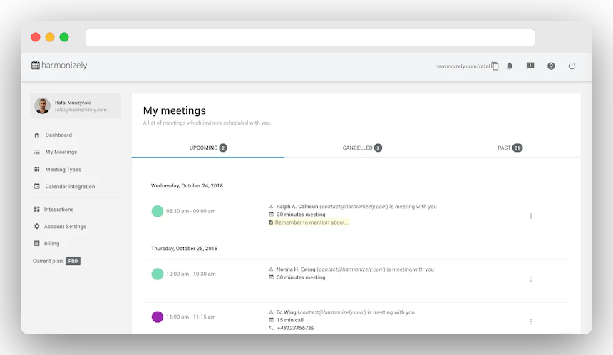Click the harmonizely.com/rafal link text
613x355 pixels.
(462, 66)
